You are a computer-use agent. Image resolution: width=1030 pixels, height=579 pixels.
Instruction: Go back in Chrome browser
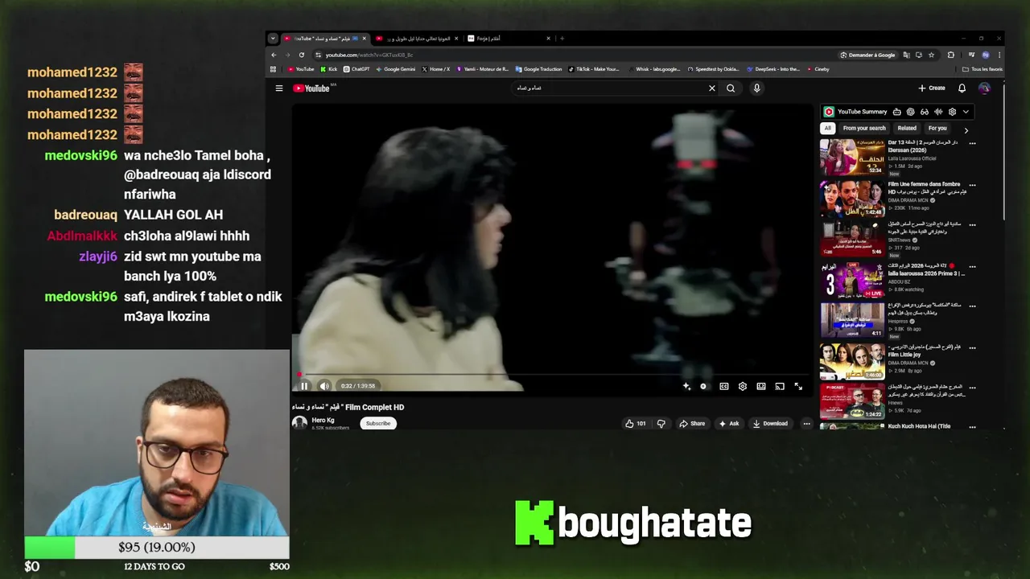(274, 55)
